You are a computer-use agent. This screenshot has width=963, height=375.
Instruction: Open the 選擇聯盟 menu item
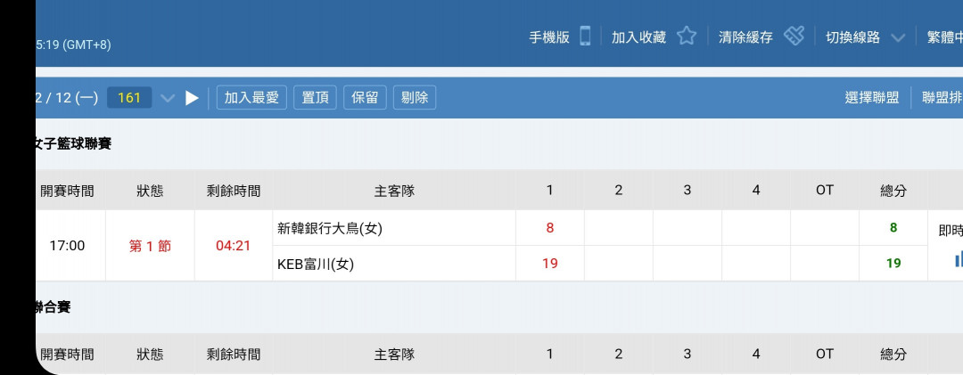click(x=872, y=98)
